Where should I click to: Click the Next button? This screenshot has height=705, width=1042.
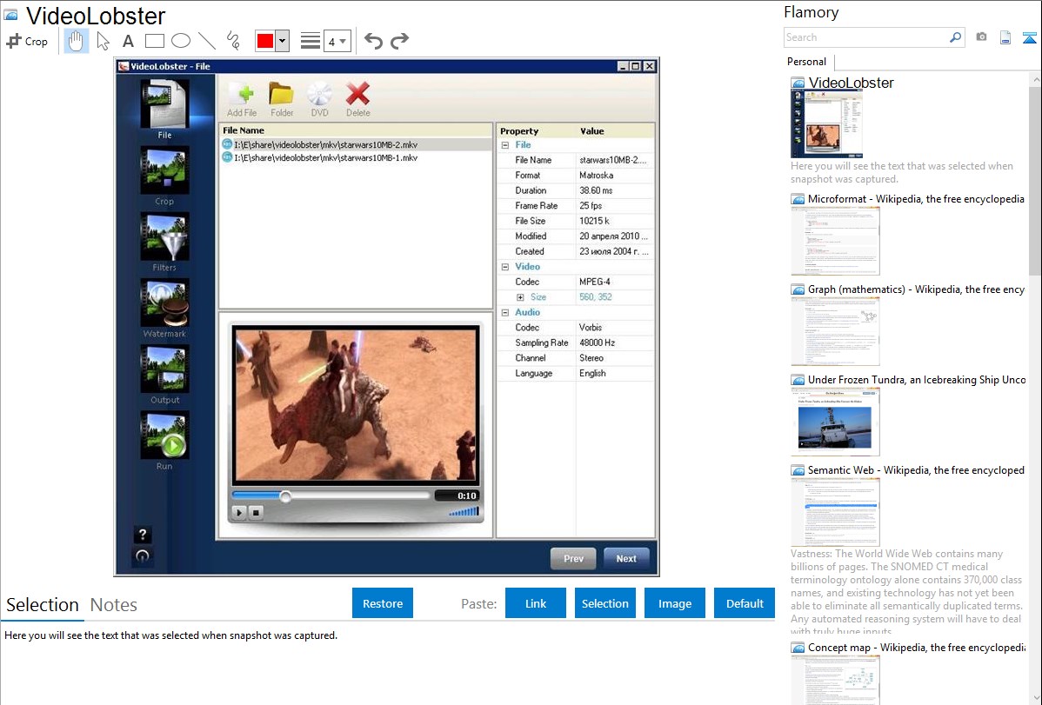pos(626,558)
